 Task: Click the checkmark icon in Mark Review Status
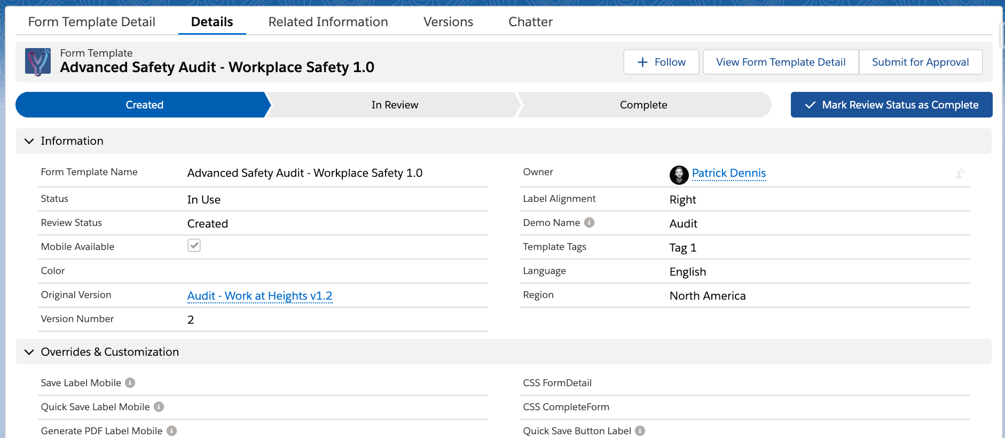(810, 105)
